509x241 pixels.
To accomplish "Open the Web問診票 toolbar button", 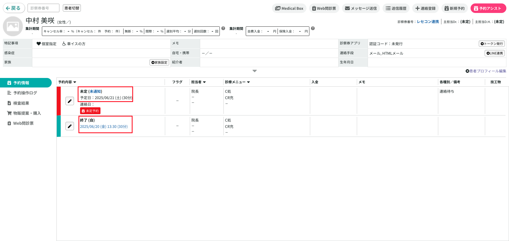I will click(324, 8).
